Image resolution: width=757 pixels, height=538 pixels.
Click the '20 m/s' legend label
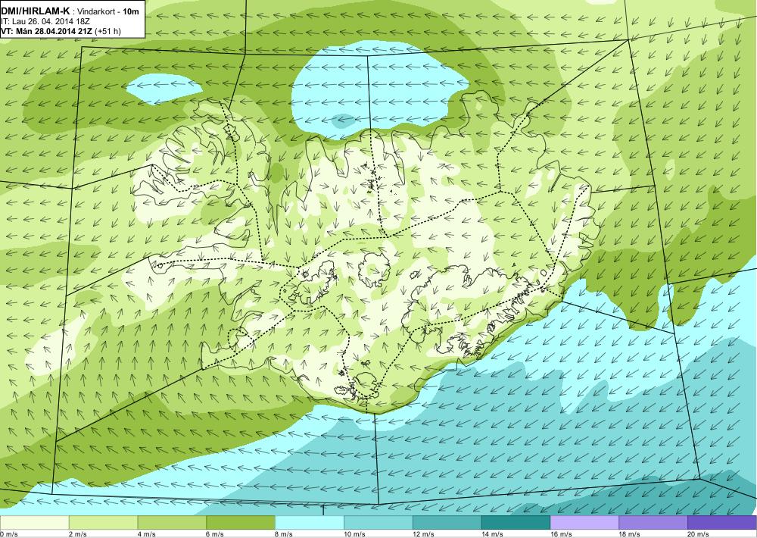pos(698,534)
